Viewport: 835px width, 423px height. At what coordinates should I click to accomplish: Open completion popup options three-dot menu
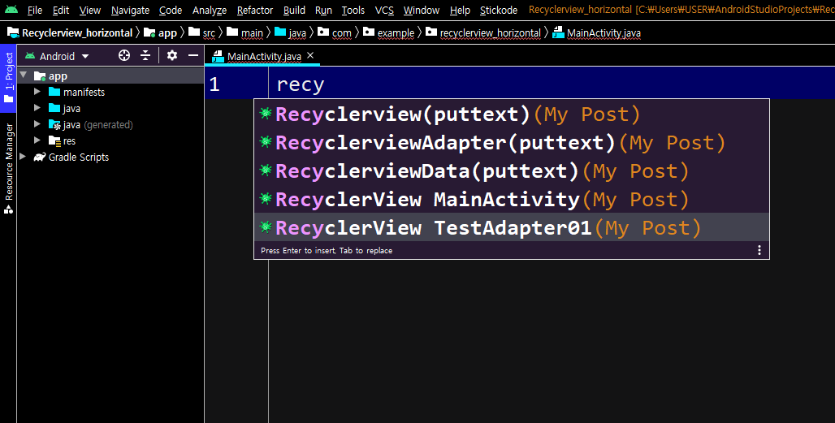point(759,250)
